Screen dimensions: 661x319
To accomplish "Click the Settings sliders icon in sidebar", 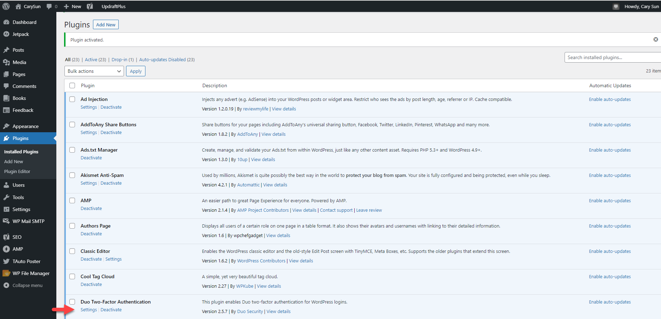I will pyautogui.click(x=6, y=209).
